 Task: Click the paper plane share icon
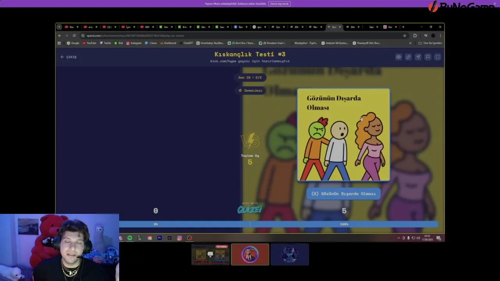point(418,57)
